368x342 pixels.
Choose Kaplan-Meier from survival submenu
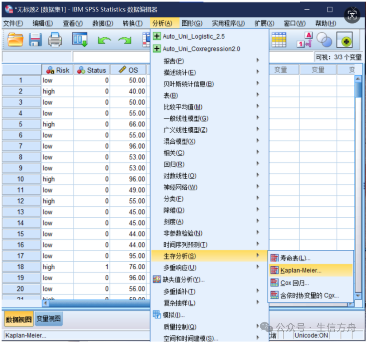(311, 270)
